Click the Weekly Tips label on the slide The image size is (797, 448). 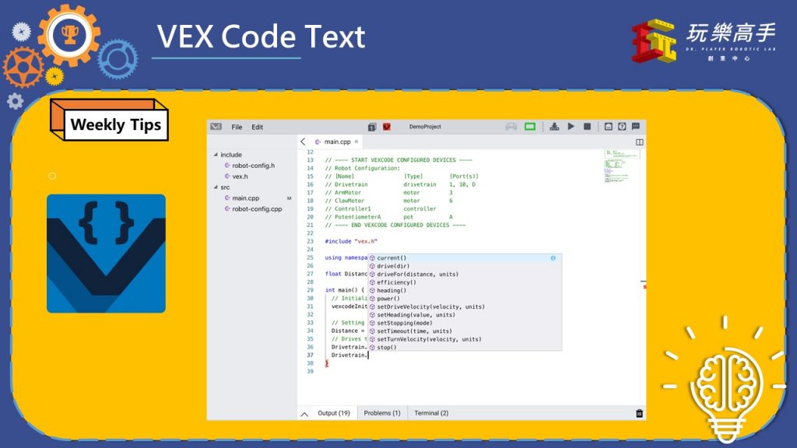click(116, 125)
